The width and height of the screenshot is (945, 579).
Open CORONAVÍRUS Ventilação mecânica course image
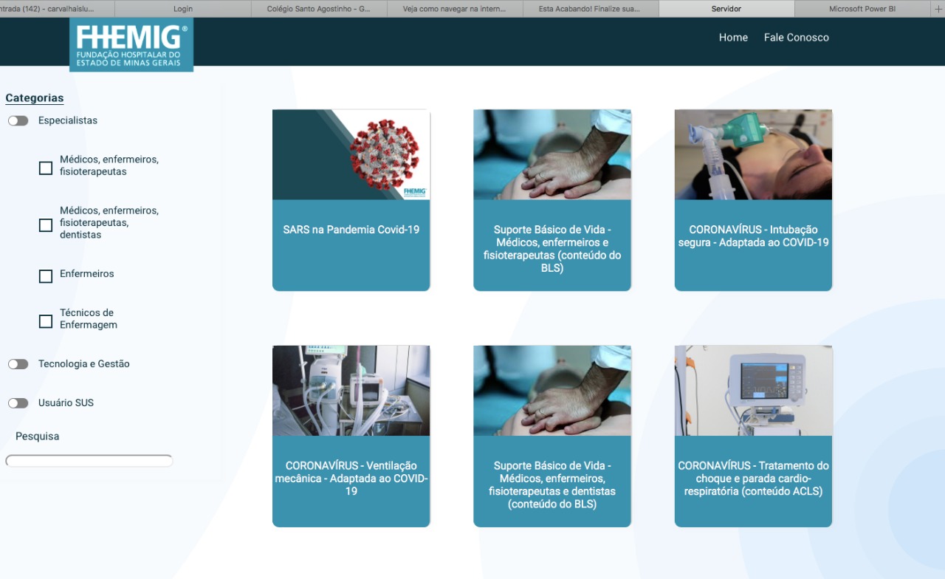pyautogui.click(x=351, y=391)
